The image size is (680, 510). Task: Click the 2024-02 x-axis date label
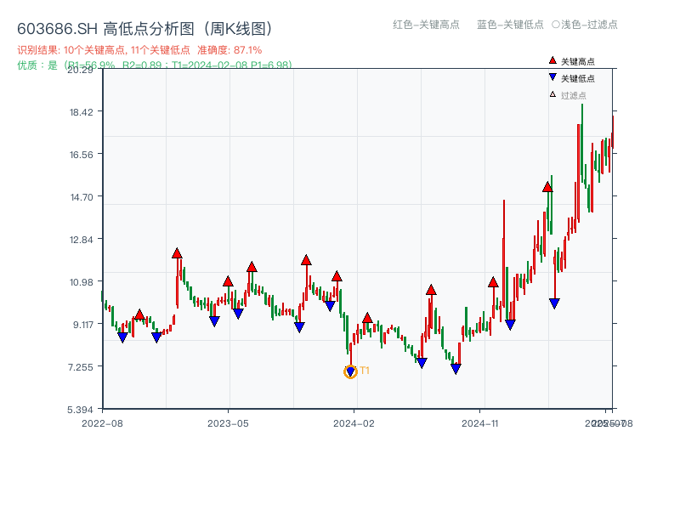[x=354, y=423]
